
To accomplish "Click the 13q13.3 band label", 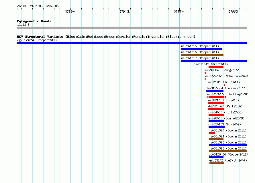I will pos(23,25).
